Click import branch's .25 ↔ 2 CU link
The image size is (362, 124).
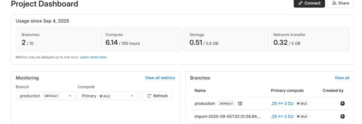pyautogui.click(x=282, y=116)
